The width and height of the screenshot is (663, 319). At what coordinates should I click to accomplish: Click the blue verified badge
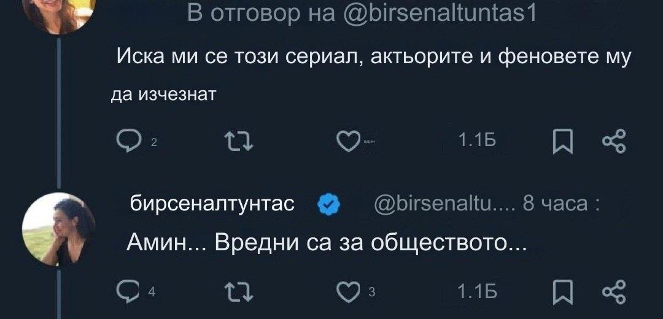pyautogui.click(x=328, y=204)
